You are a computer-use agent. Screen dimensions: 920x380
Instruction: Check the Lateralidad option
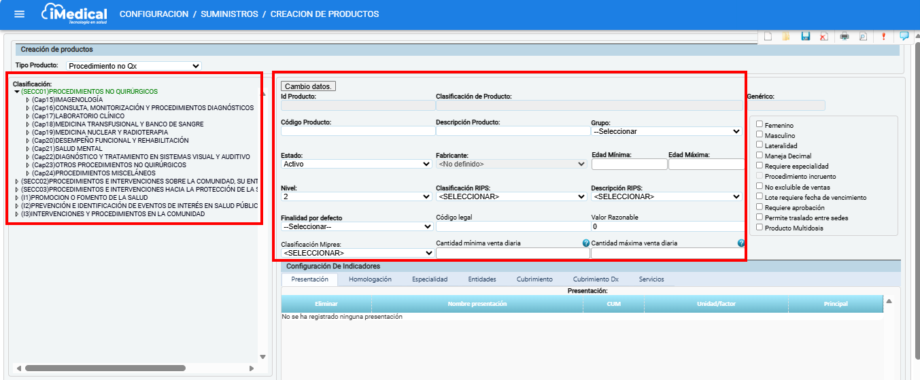pos(760,145)
